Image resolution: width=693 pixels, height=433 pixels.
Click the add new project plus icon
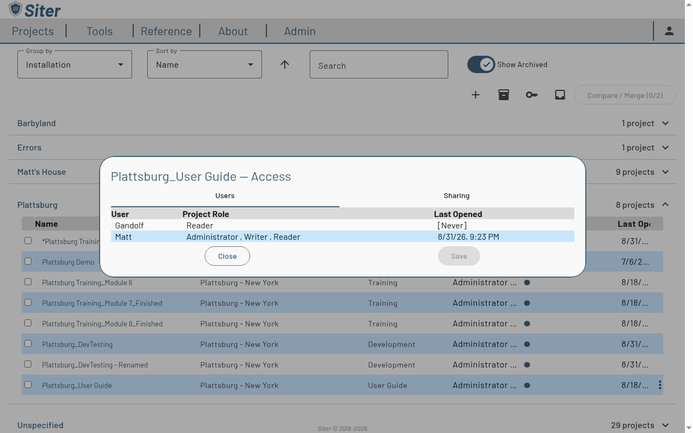(x=475, y=95)
